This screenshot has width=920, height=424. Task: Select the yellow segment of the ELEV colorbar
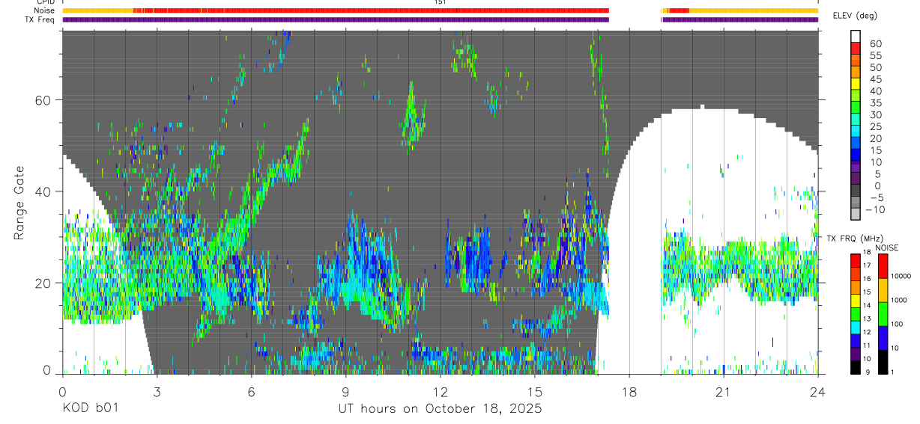[856, 83]
